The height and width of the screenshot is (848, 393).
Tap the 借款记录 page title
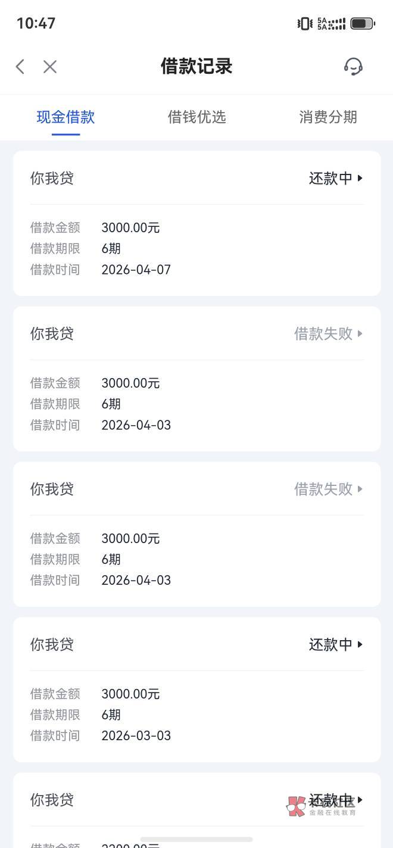click(196, 66)
